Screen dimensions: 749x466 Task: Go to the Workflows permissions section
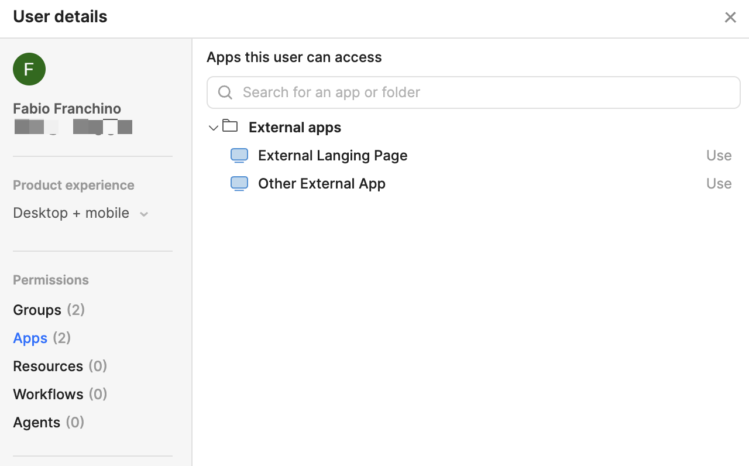[48, 394]
